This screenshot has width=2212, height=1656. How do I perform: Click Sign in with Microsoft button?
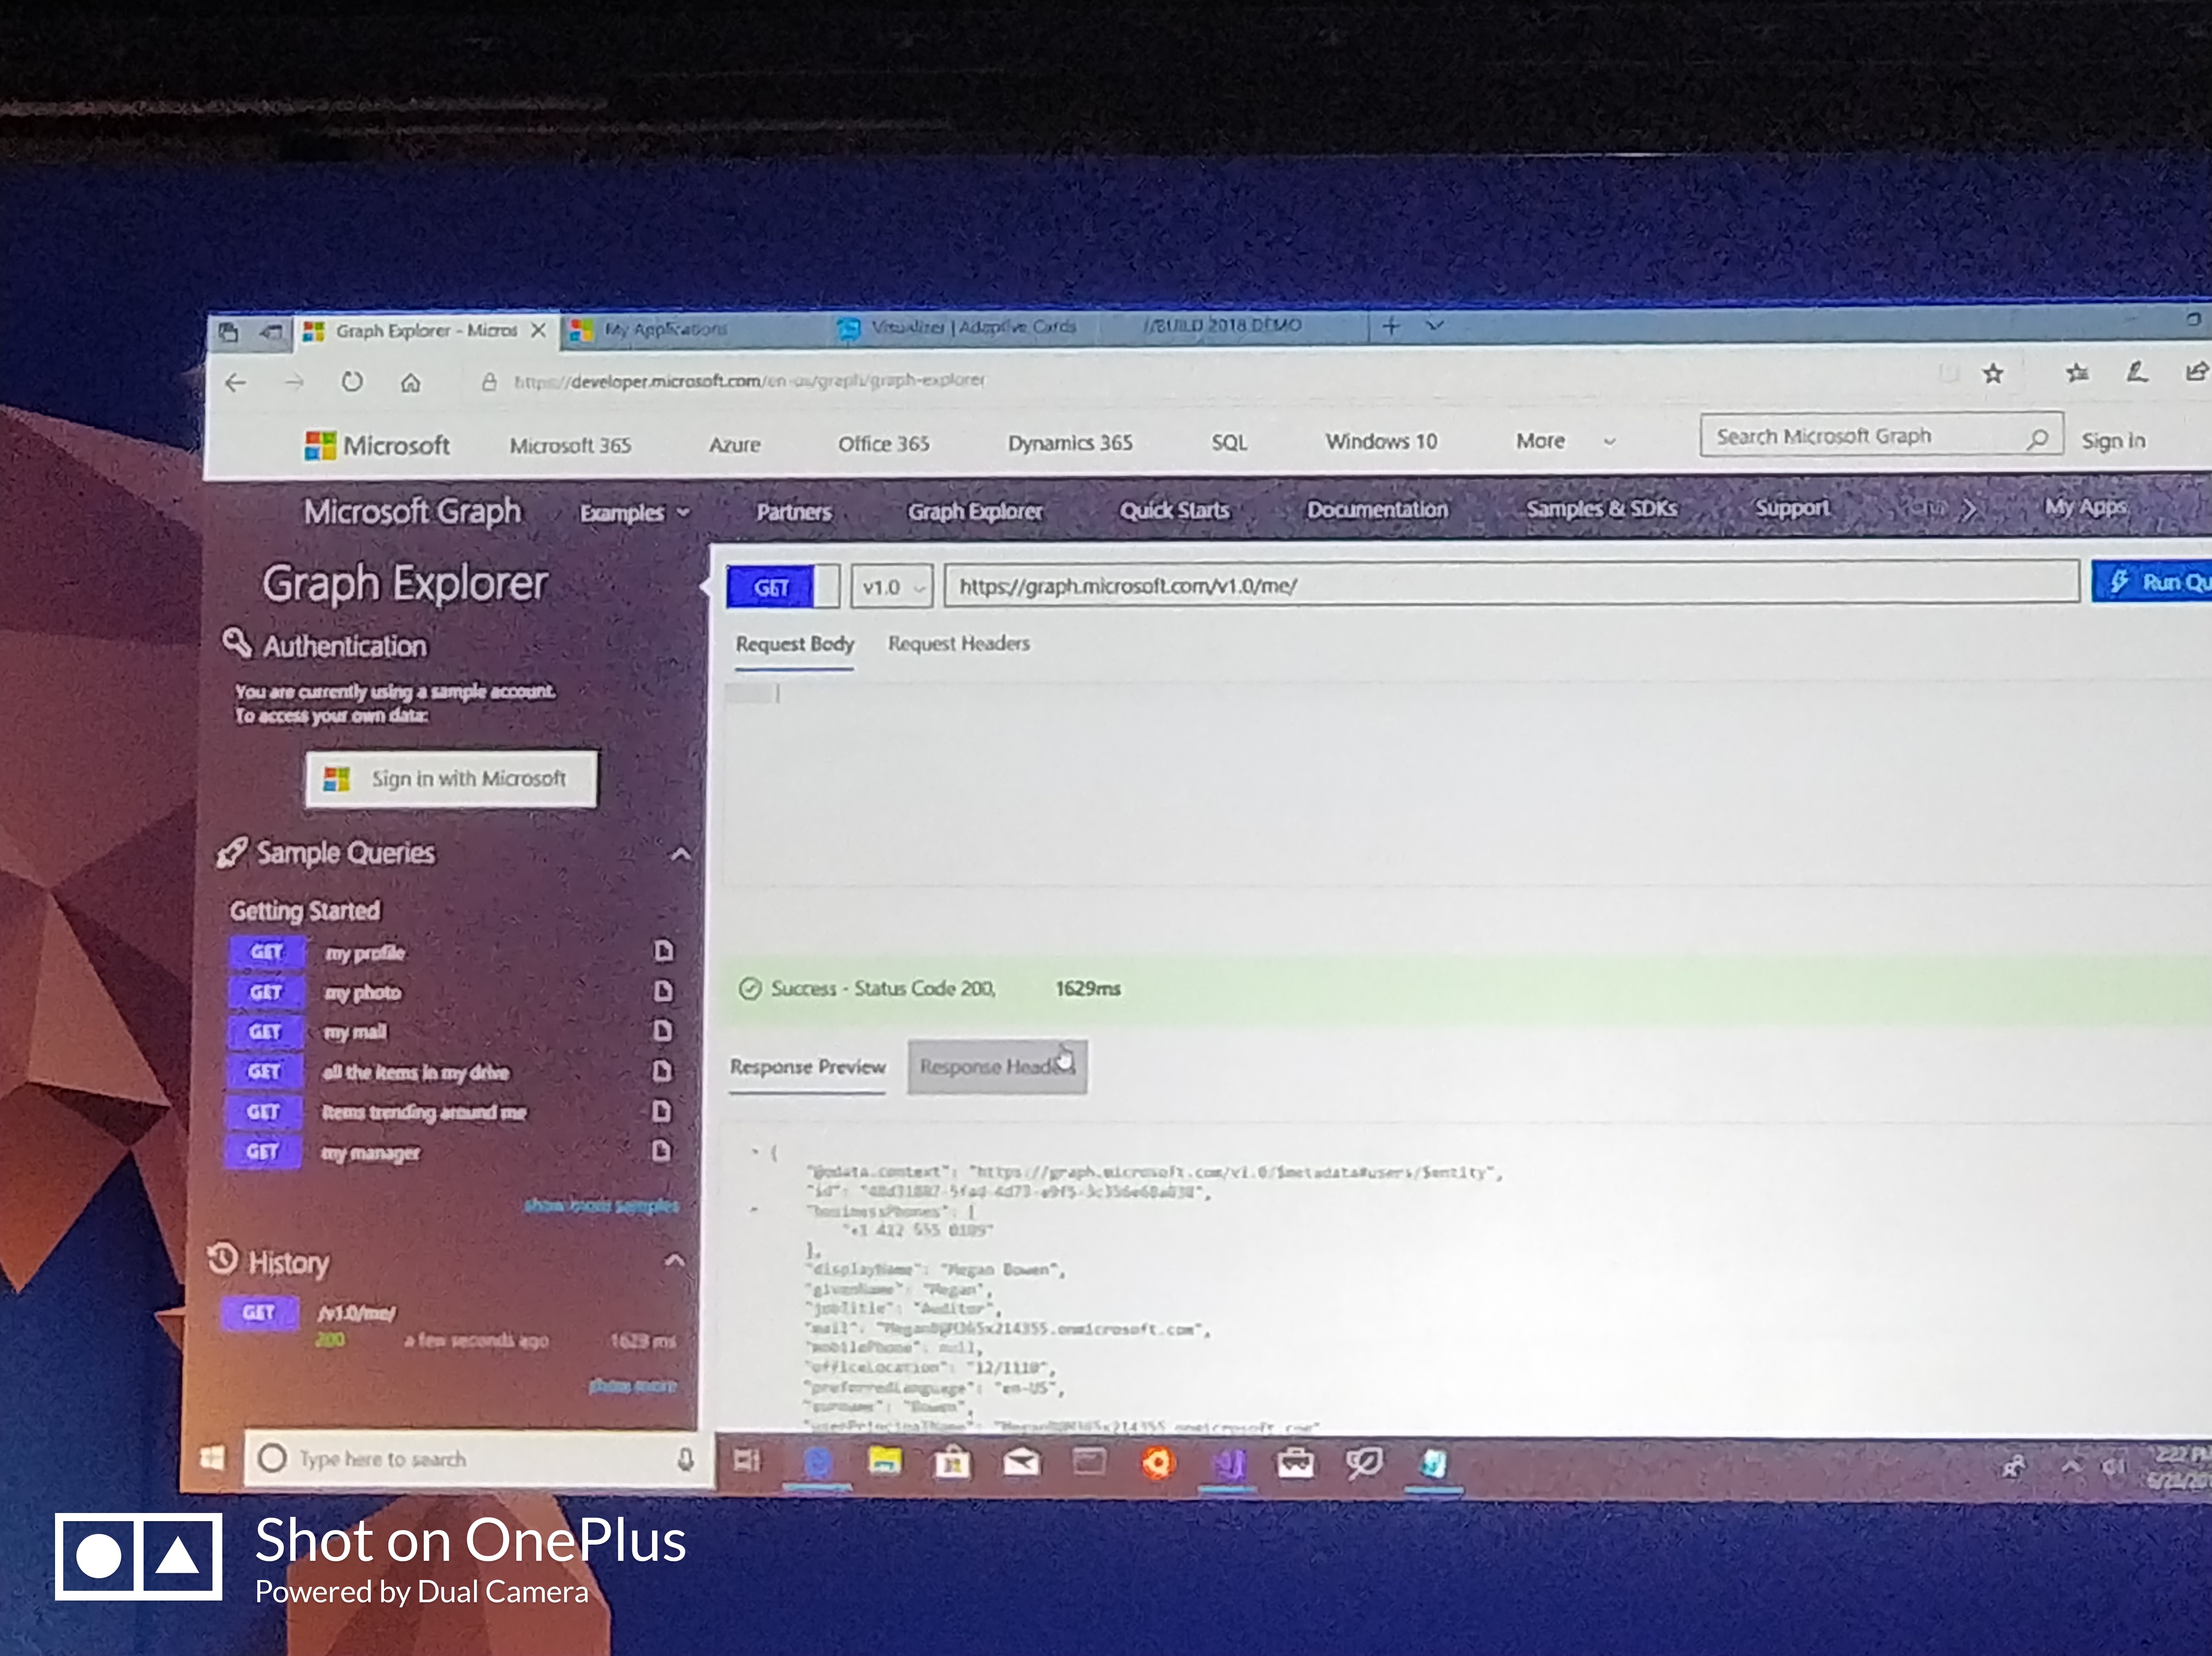pos(451,779)
